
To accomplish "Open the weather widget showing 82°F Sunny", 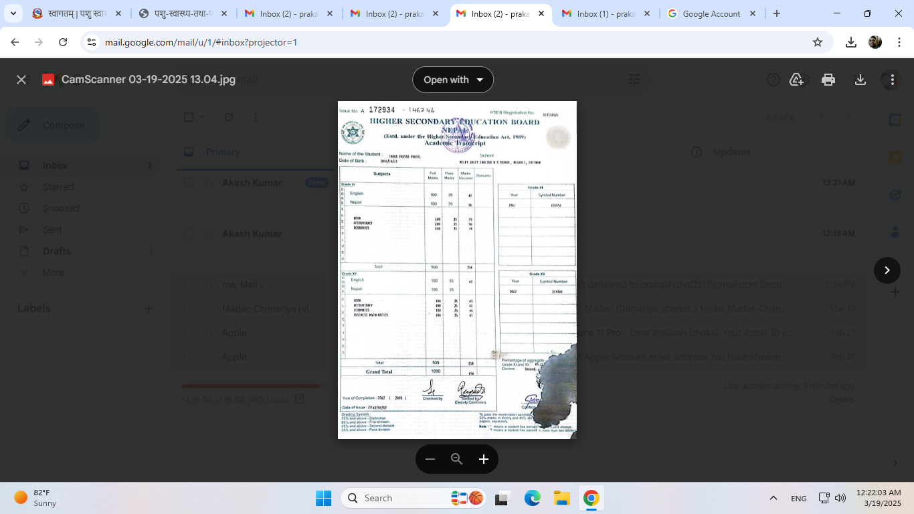I will [x=36, y=498].
